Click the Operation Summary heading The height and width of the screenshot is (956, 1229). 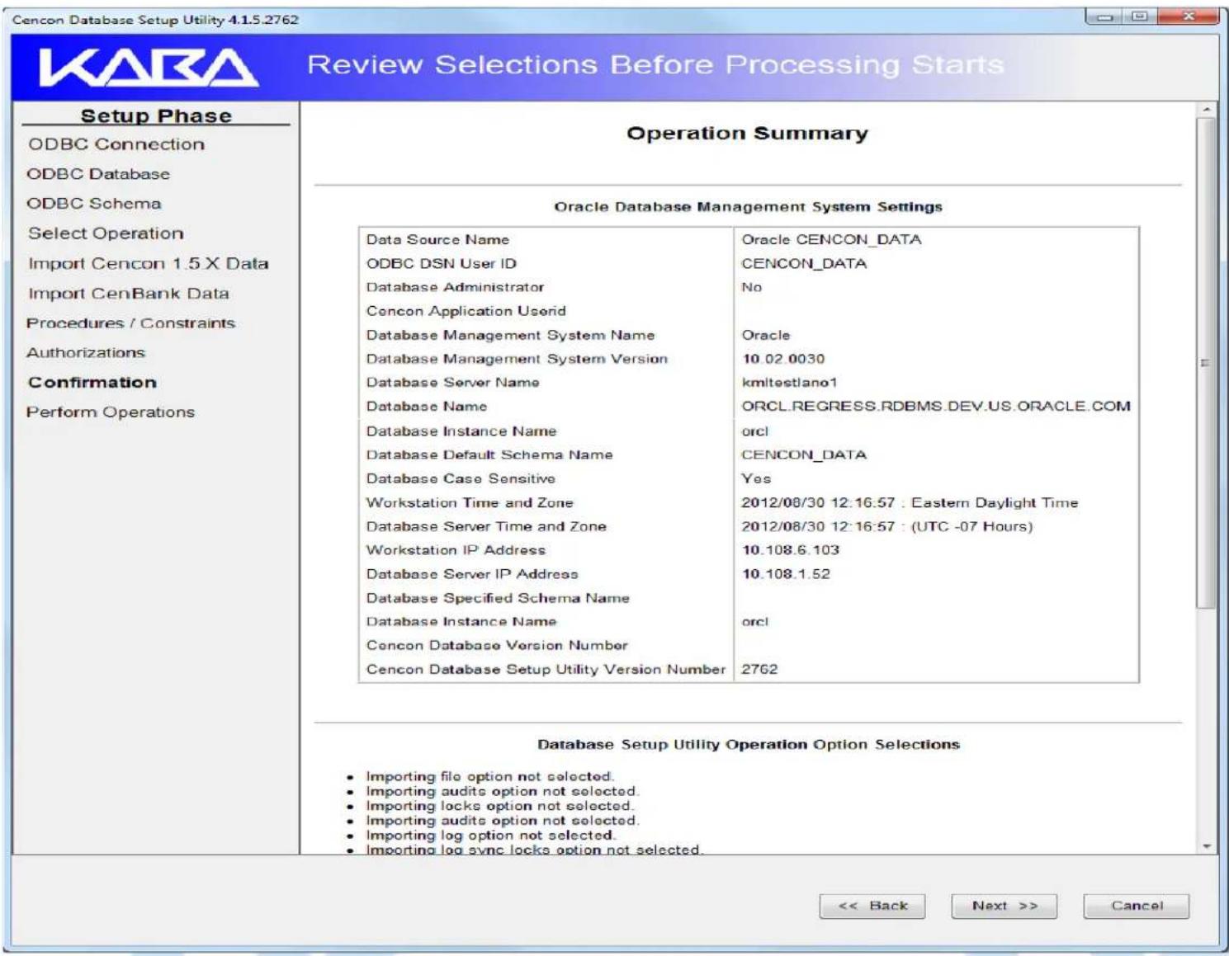click(x=747, y=134)
